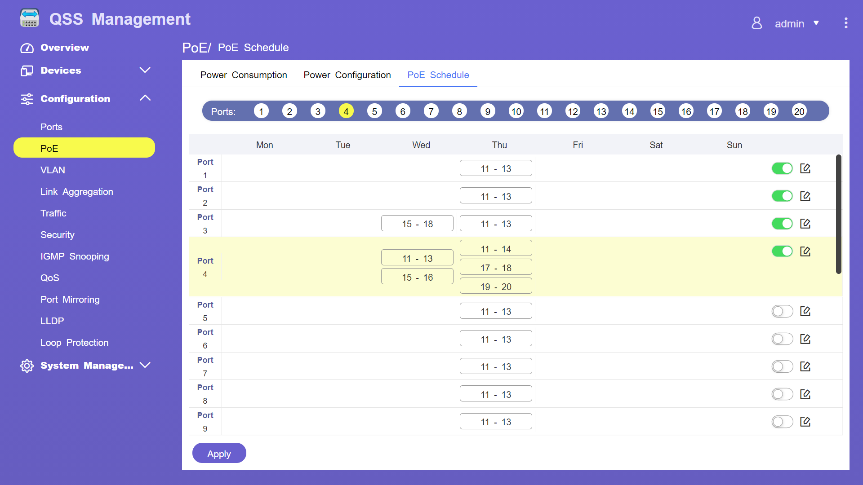
Task: Click the Overview gauge icon
Action: click(x=27, y=48)
